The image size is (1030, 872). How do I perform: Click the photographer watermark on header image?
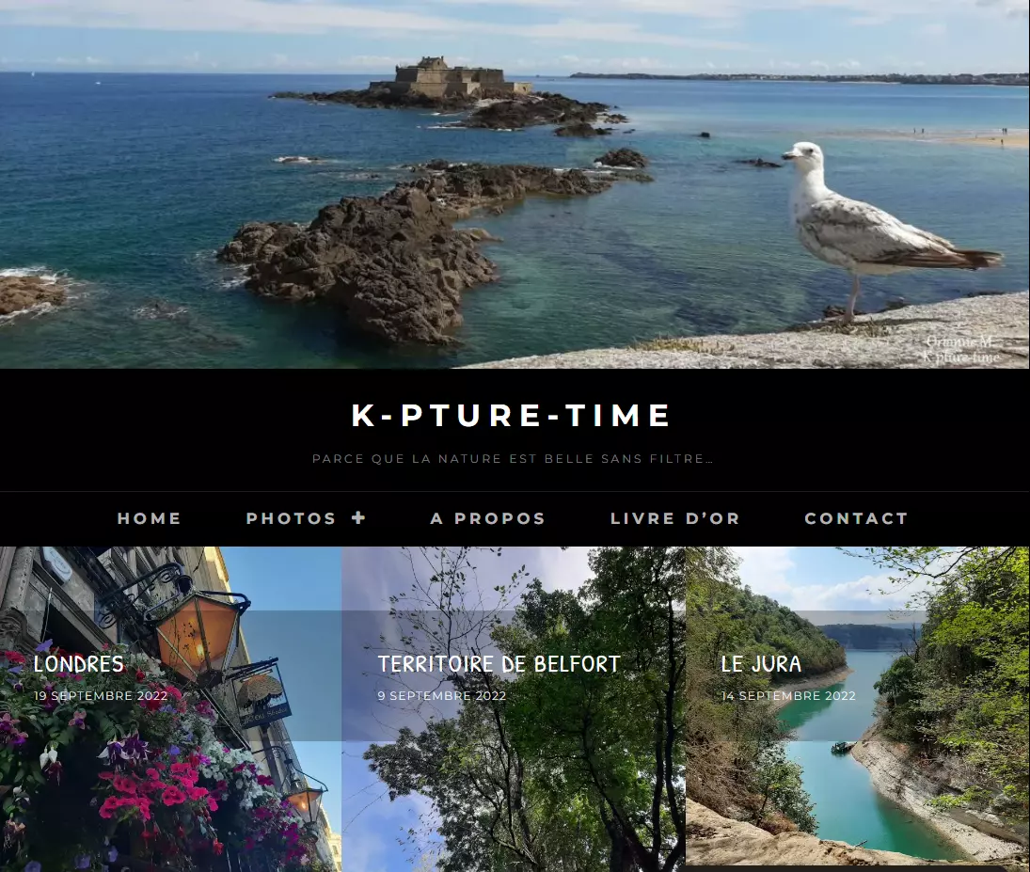[961, 349]
